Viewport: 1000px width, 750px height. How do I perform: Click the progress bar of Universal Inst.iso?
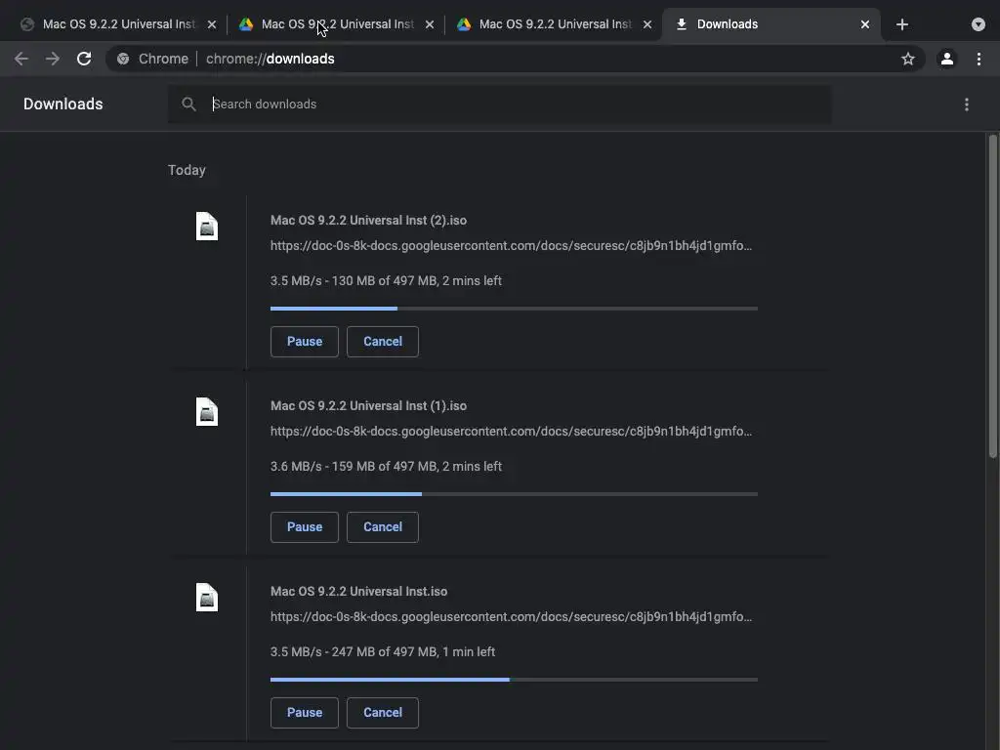(x=514, y=679)
